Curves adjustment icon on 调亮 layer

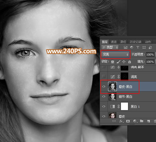pos(113,76)
